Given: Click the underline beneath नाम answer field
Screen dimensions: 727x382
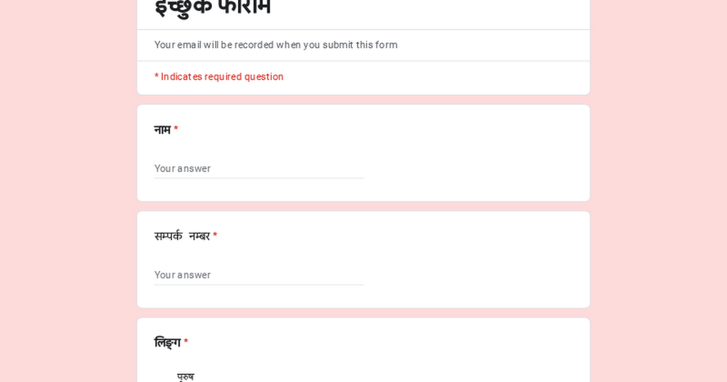Looking at the screenshot, I should pos(259,178).
